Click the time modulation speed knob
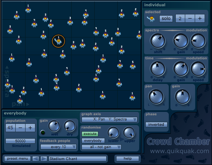Viewport: 212px width, 165px height. click(x=198, y=69)
